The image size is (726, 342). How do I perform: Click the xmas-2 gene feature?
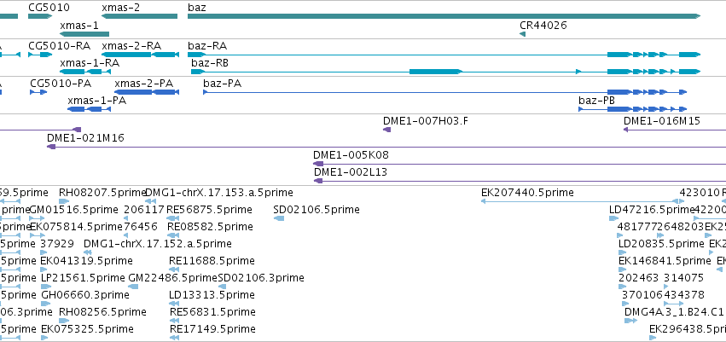[x=139, y=16]
